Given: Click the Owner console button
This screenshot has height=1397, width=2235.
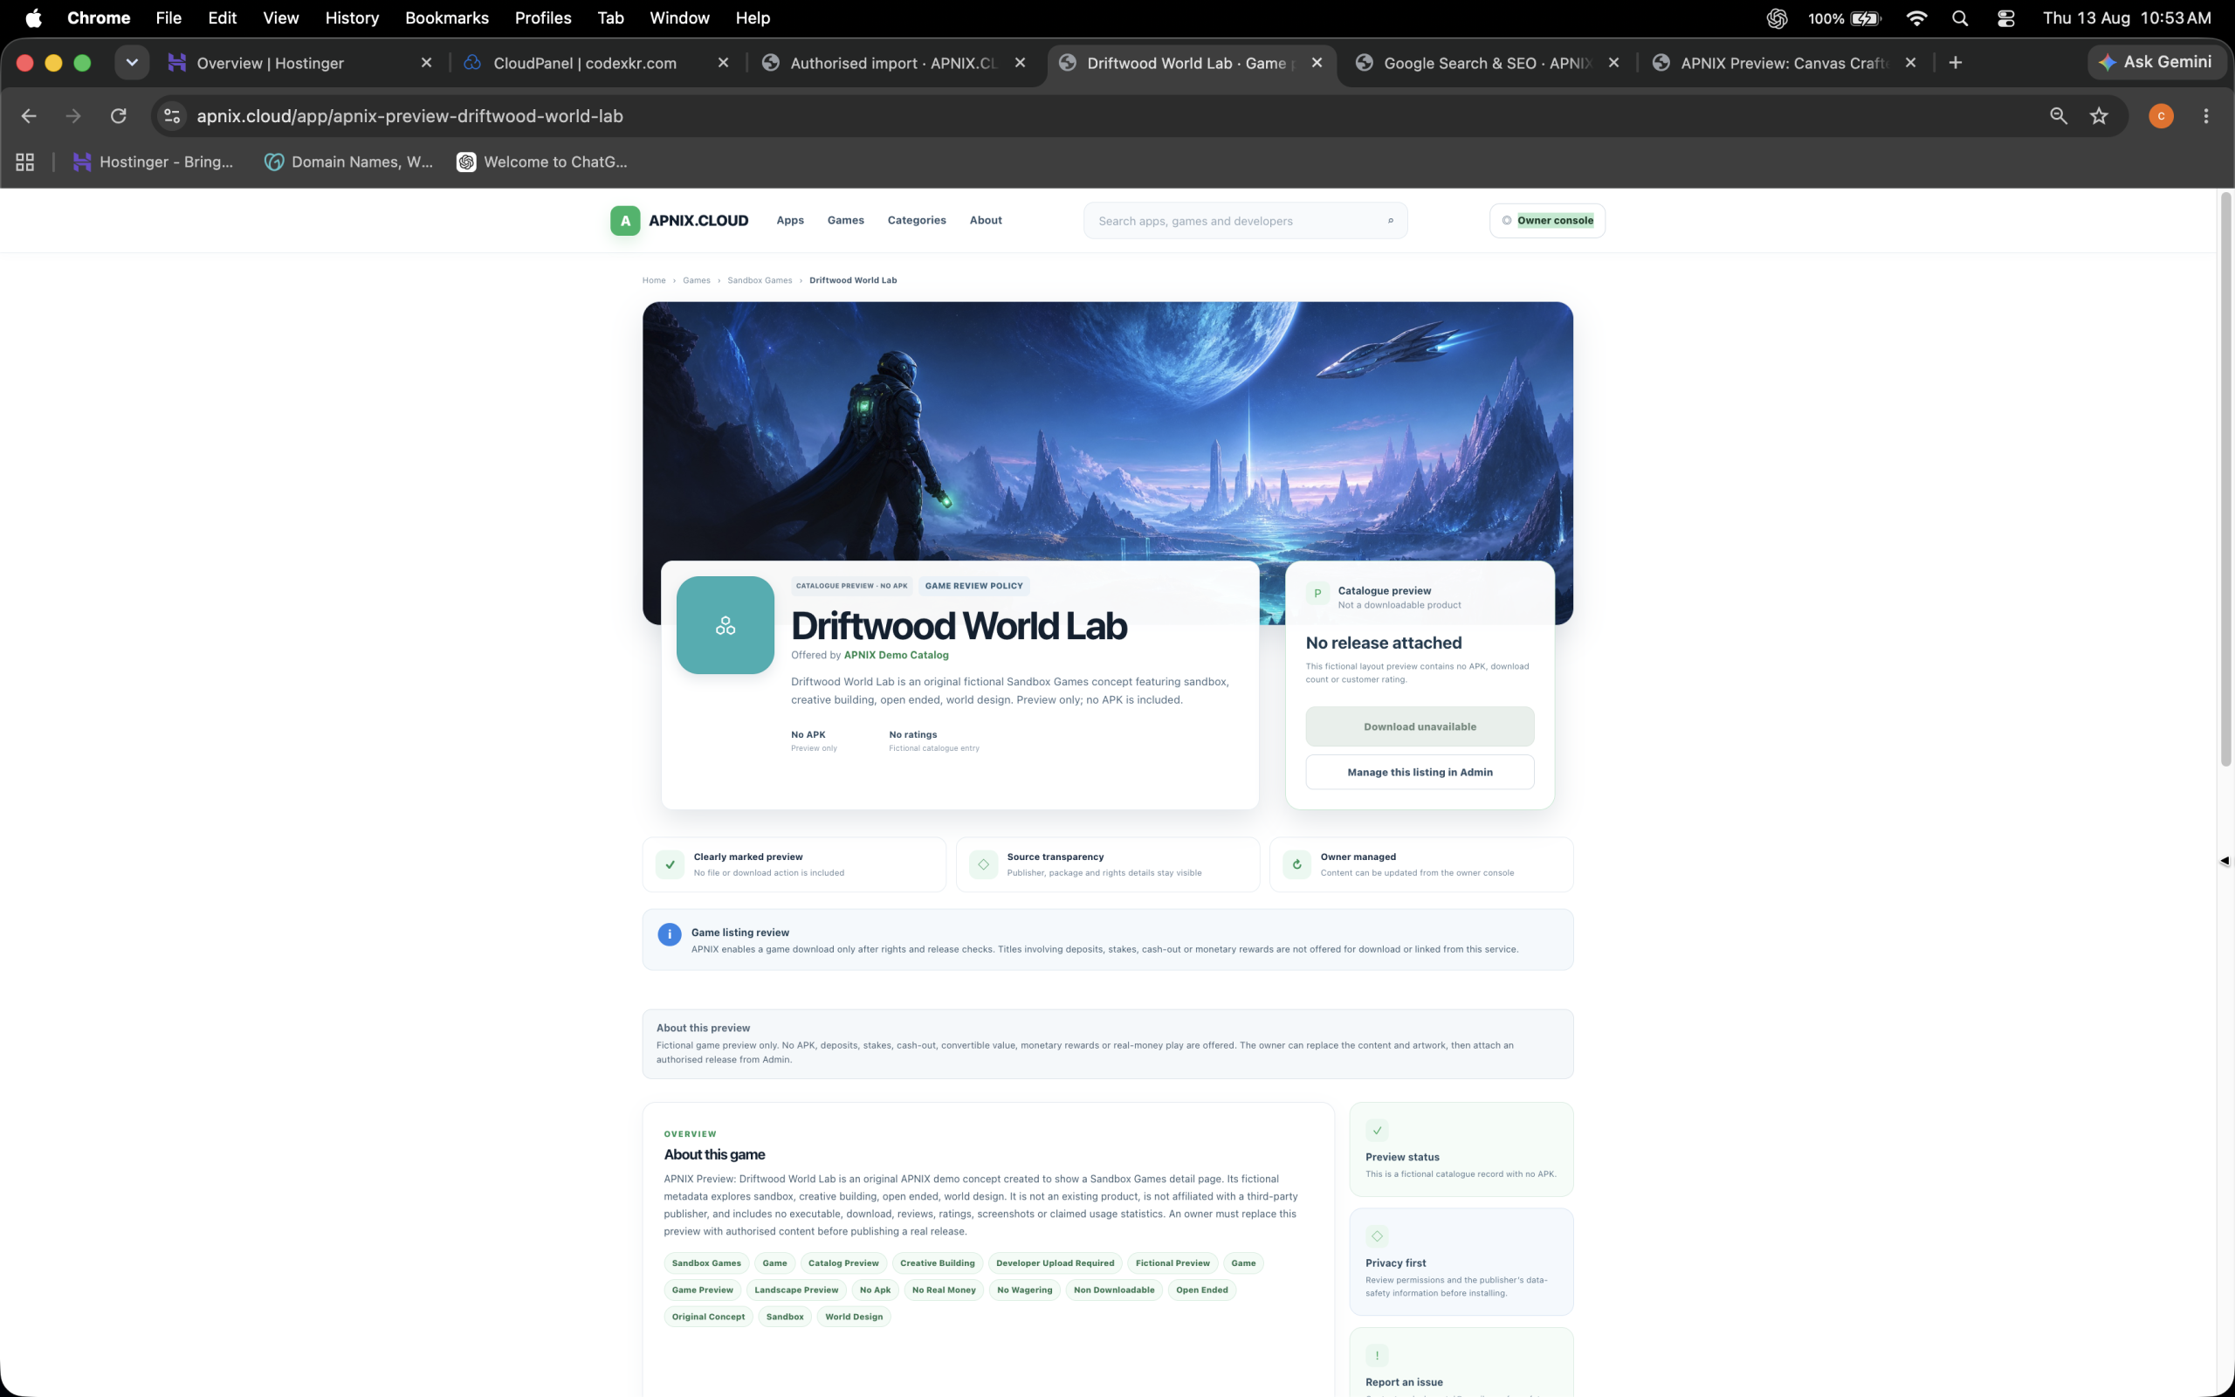Looking at the screenshot, I should tap(1547, 221).
